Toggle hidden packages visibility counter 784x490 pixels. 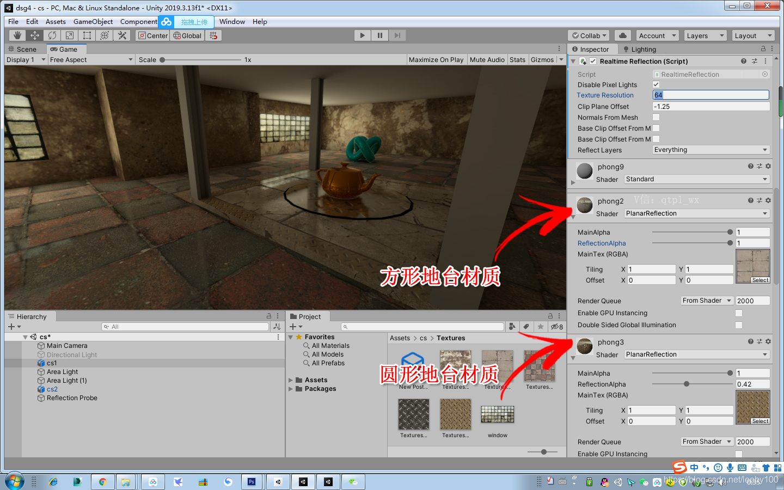tap(557, 327)
